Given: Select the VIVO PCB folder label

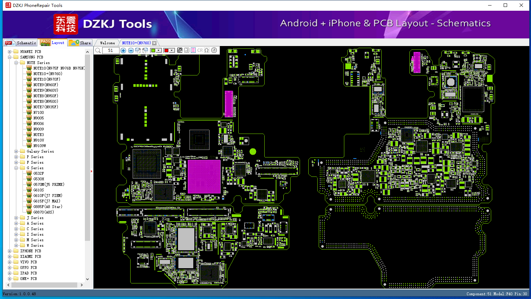Looking at the screenshot, I should [x=28, y=262].
